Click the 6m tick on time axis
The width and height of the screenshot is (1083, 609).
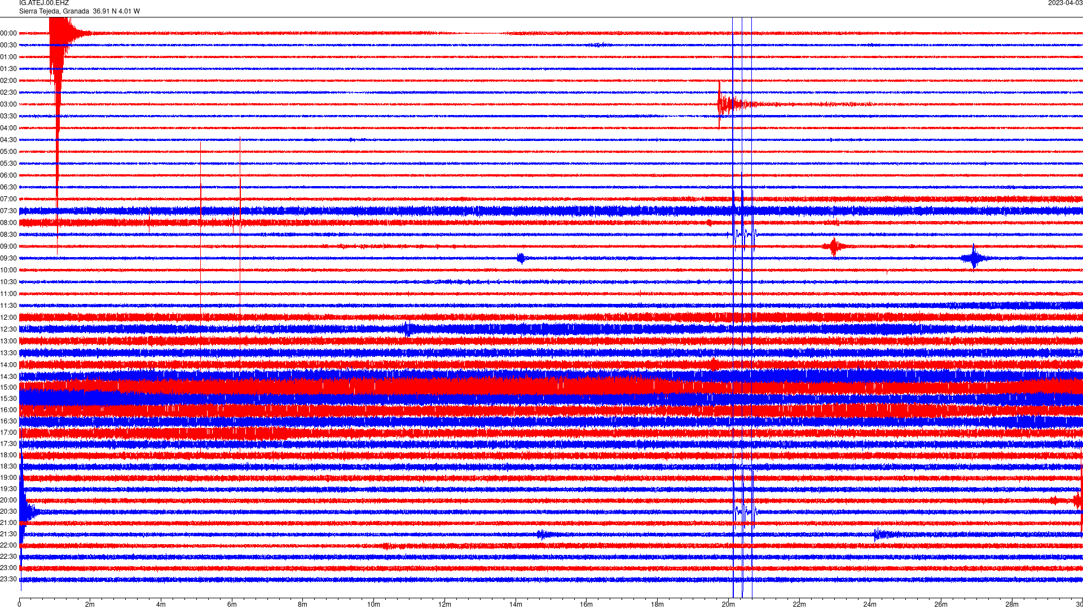pyautogui.click(x=232, y=604)
